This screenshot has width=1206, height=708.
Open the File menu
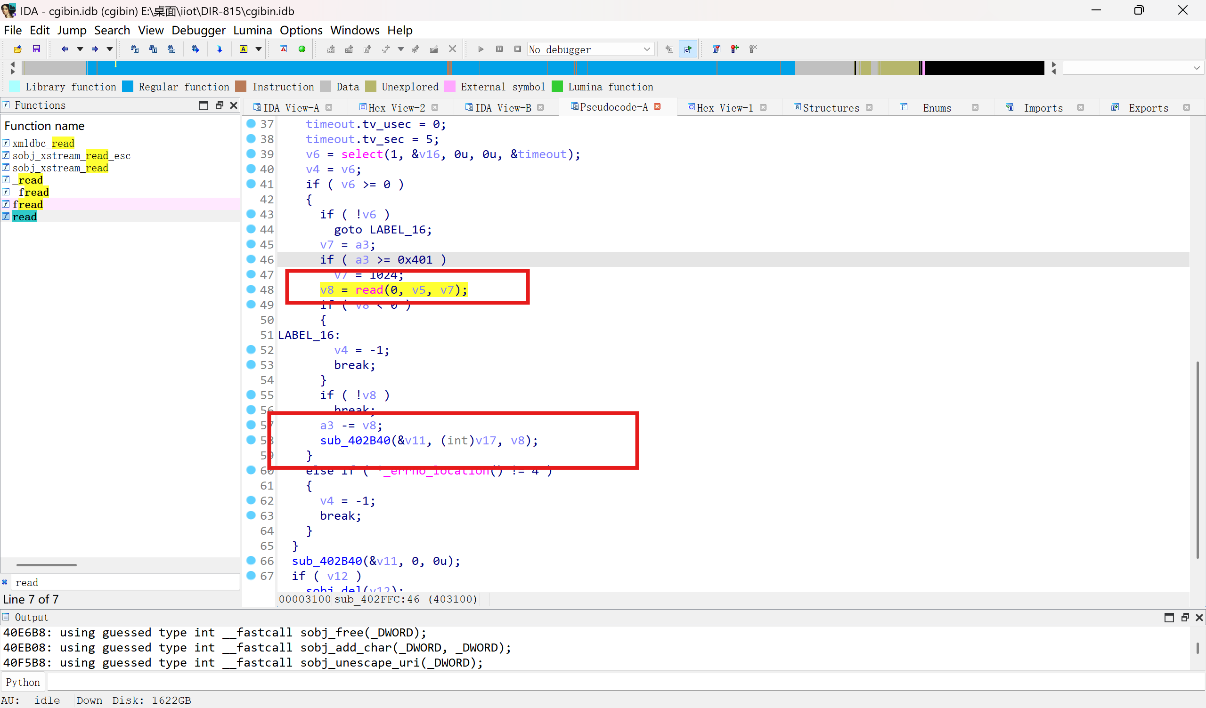(x=13, y=30)
